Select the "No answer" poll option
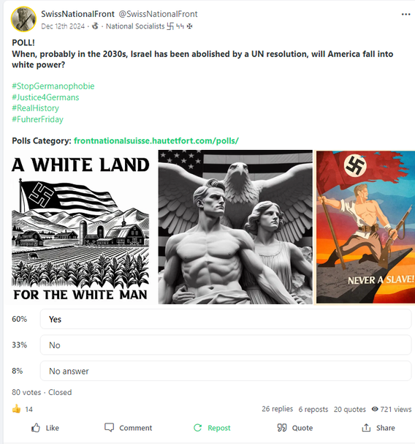Screen dimensions: 415x444 click(226, 371)
